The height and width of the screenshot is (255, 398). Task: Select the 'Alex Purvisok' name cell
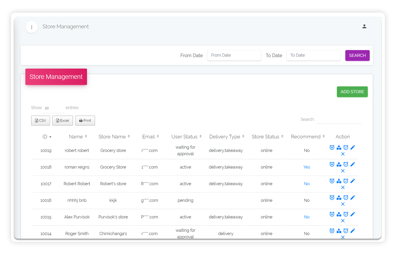(x=77, y=217)
